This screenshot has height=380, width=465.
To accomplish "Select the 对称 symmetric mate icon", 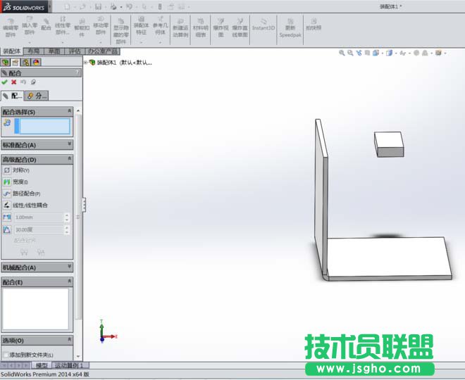I will tap(7, 170).
